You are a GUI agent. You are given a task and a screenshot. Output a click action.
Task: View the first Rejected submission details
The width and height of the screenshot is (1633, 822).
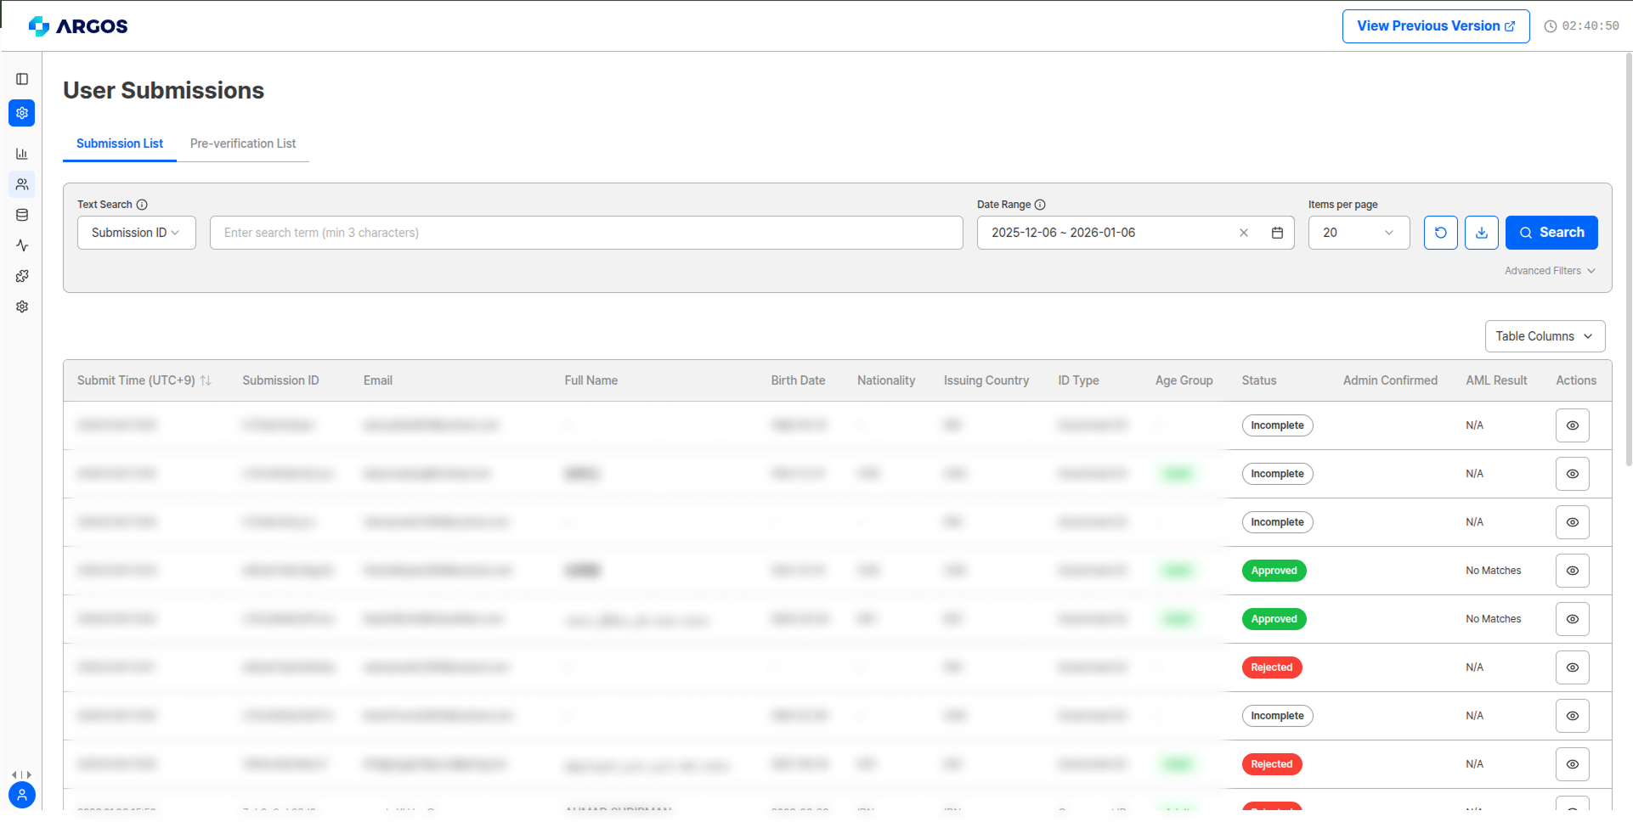pos(1572,667)
